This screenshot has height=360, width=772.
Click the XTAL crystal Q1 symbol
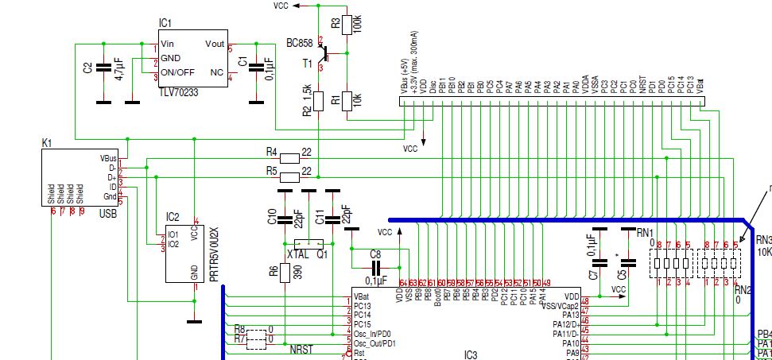(308, 244)
